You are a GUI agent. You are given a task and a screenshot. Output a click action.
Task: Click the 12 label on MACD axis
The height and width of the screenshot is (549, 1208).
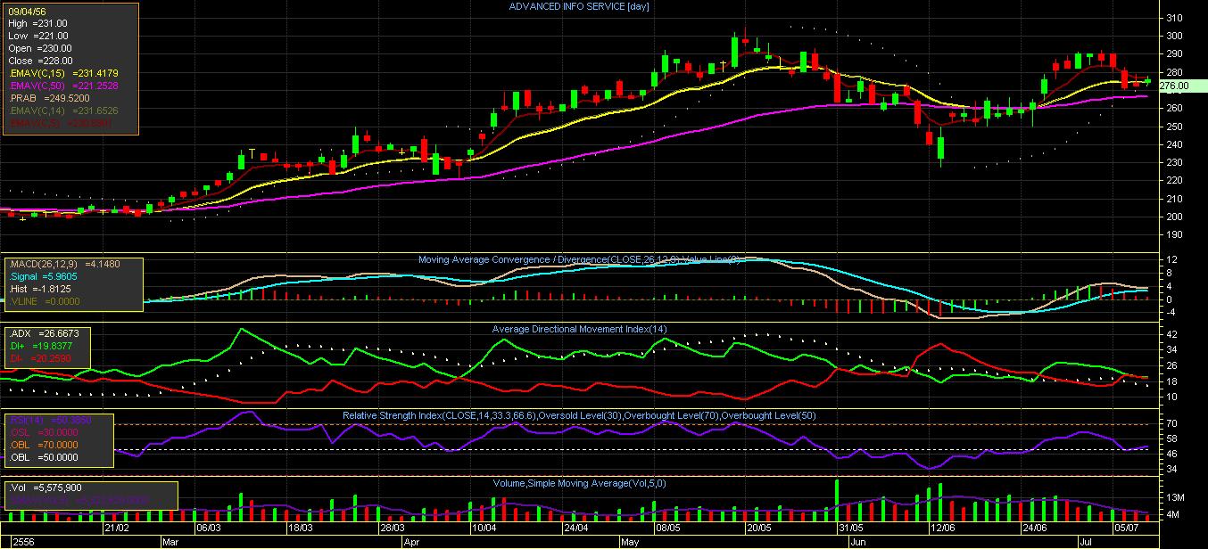point(1173,259)
